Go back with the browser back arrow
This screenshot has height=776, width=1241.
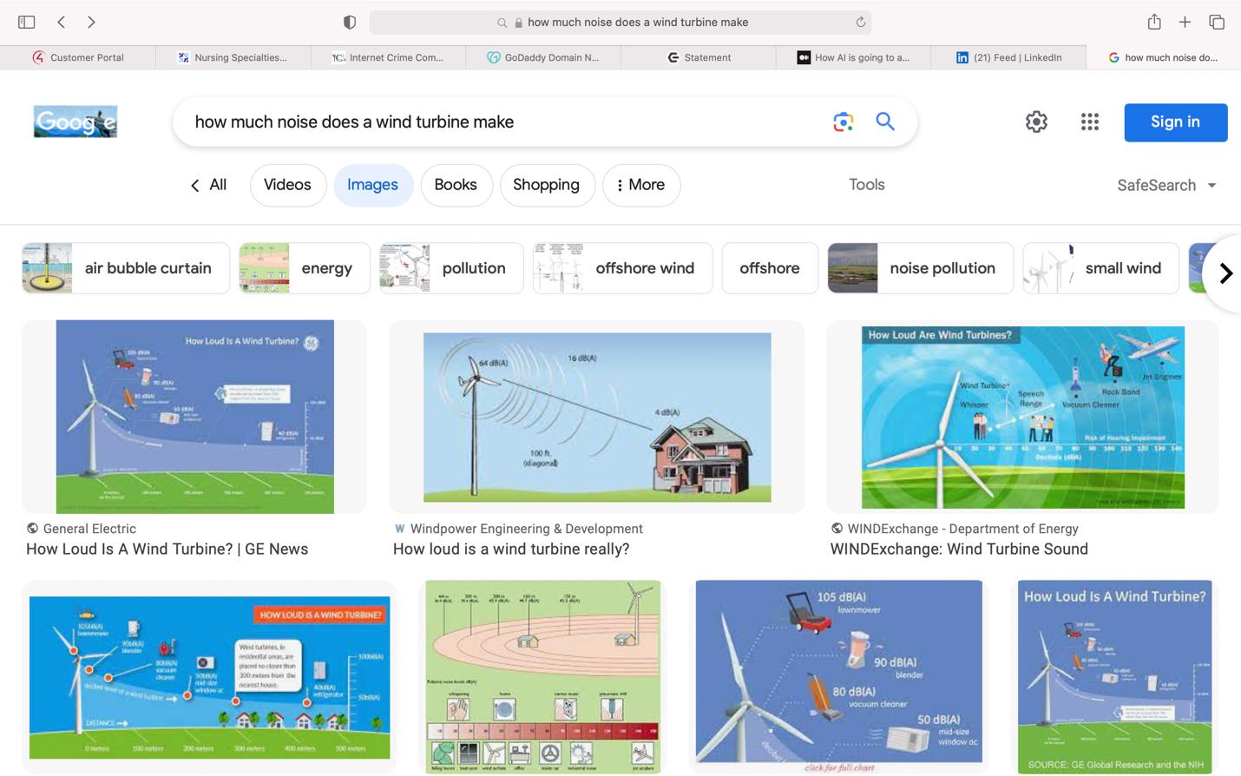click(61, 22)
